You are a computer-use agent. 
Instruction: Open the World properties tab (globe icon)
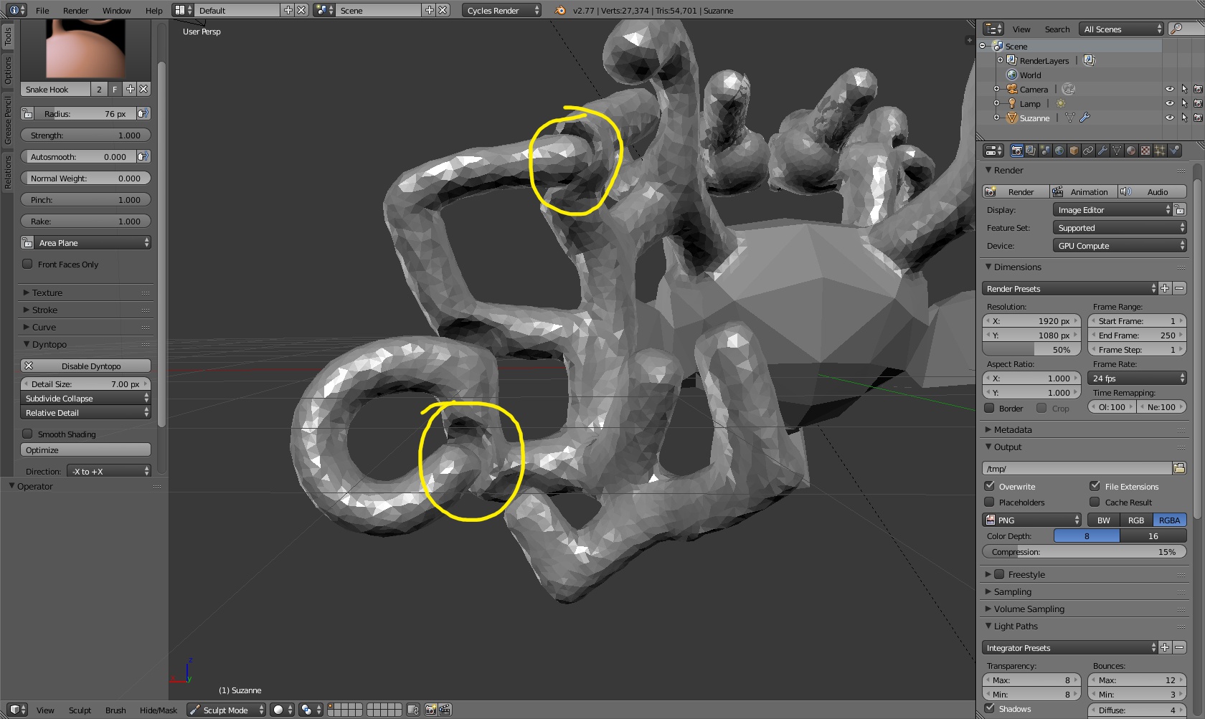[1059, 151]
